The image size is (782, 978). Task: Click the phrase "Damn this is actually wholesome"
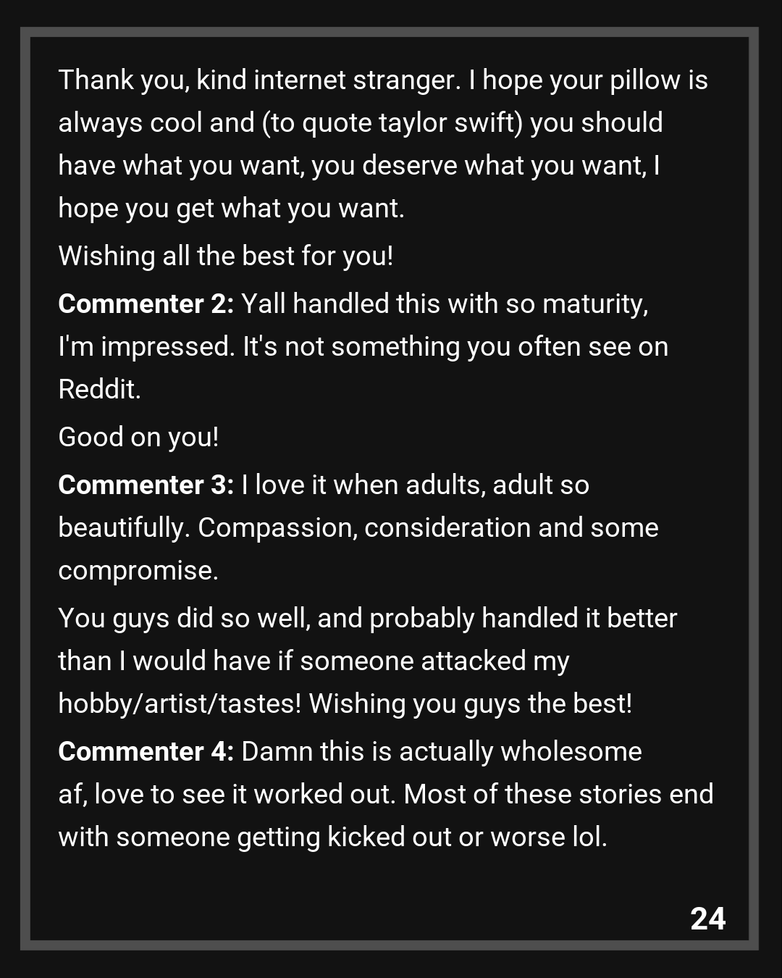click(x=442, y=752)
